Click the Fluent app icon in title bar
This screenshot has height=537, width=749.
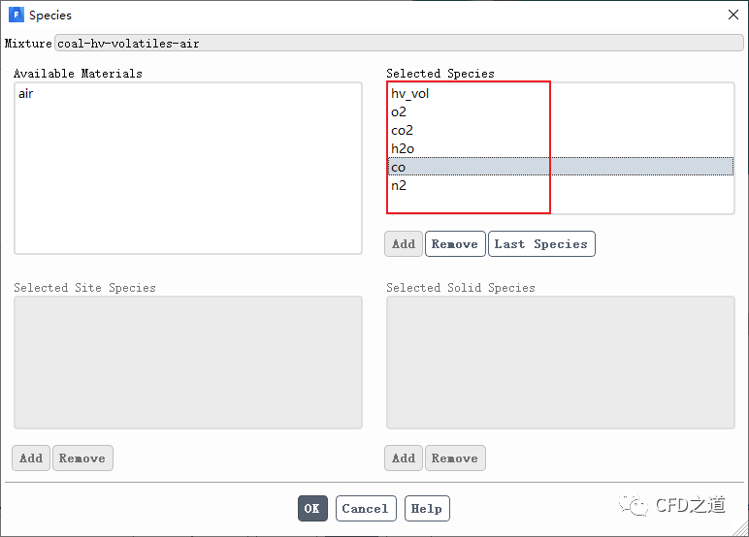click(16, 15)
